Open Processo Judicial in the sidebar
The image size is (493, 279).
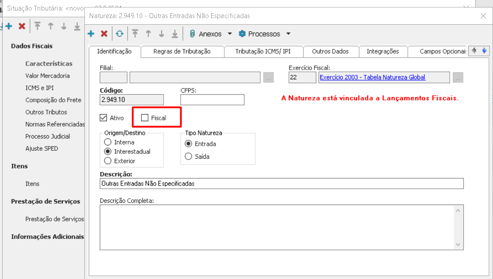coord(47,136)
